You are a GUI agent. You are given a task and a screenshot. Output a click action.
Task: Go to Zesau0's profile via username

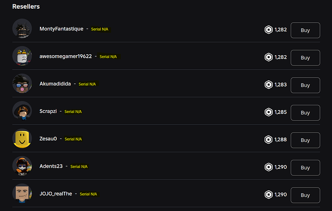click(x=48, y=139)
